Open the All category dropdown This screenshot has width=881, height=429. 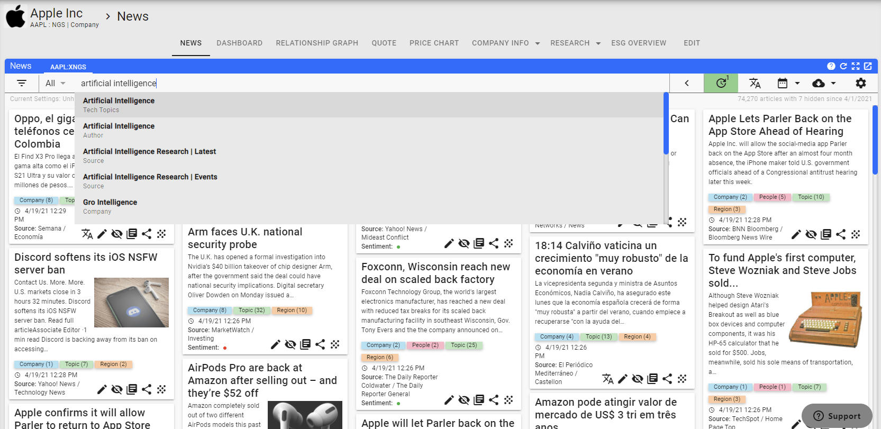point(56,83)
